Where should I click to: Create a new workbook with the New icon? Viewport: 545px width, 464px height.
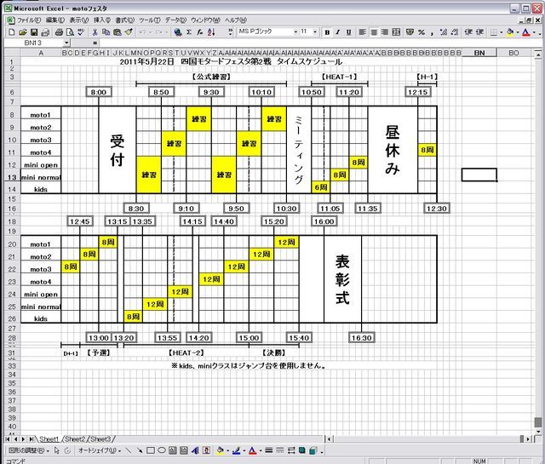tap(11, 32)
